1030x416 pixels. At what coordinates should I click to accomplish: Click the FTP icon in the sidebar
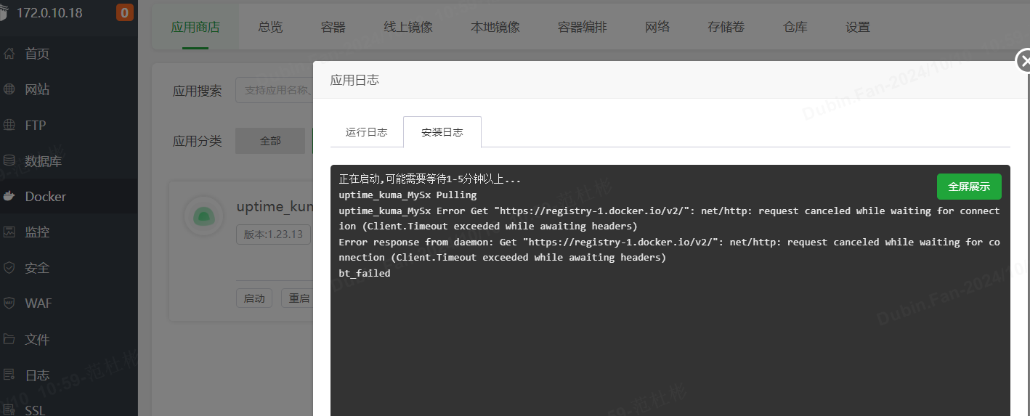point(9,125)
